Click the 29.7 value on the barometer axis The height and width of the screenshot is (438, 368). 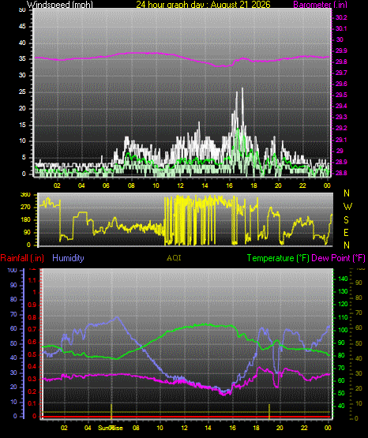pyautogui.click(x=341, y=73)
